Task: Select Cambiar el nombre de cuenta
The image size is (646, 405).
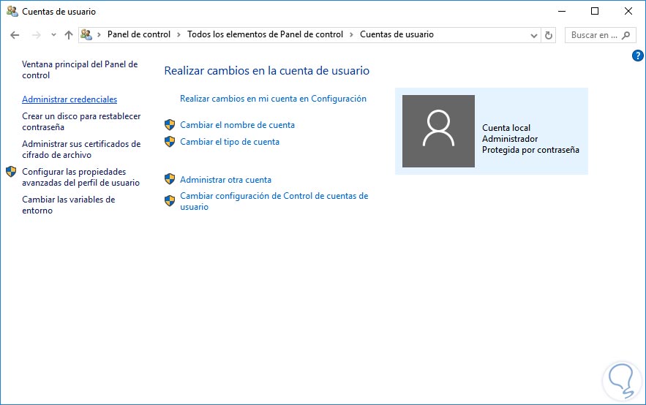Action: tap(237, 125)
